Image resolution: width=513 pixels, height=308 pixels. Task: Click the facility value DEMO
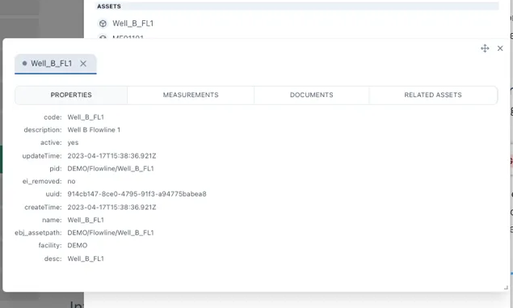[x=78, y=246]
